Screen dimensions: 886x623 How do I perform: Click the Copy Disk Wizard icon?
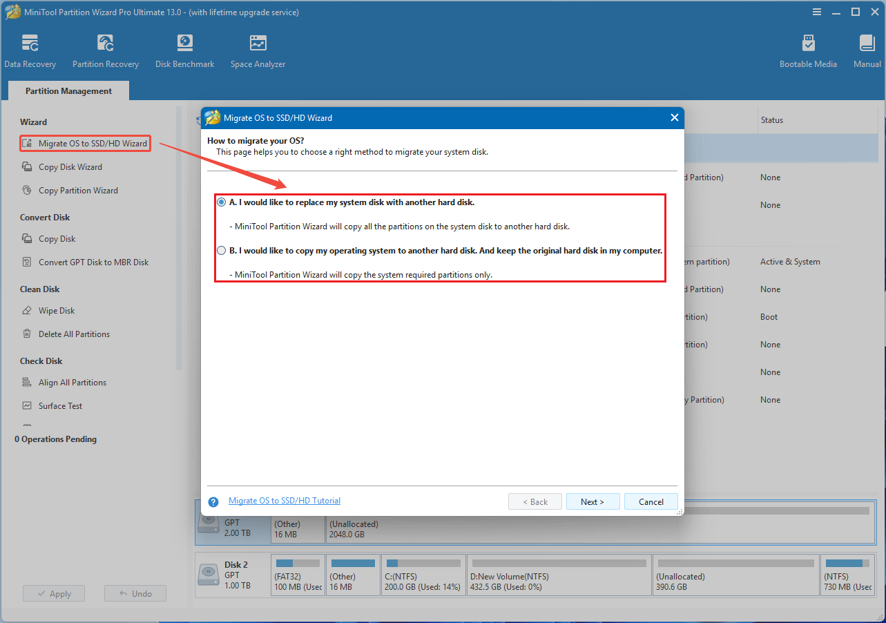tap(27, 167)
